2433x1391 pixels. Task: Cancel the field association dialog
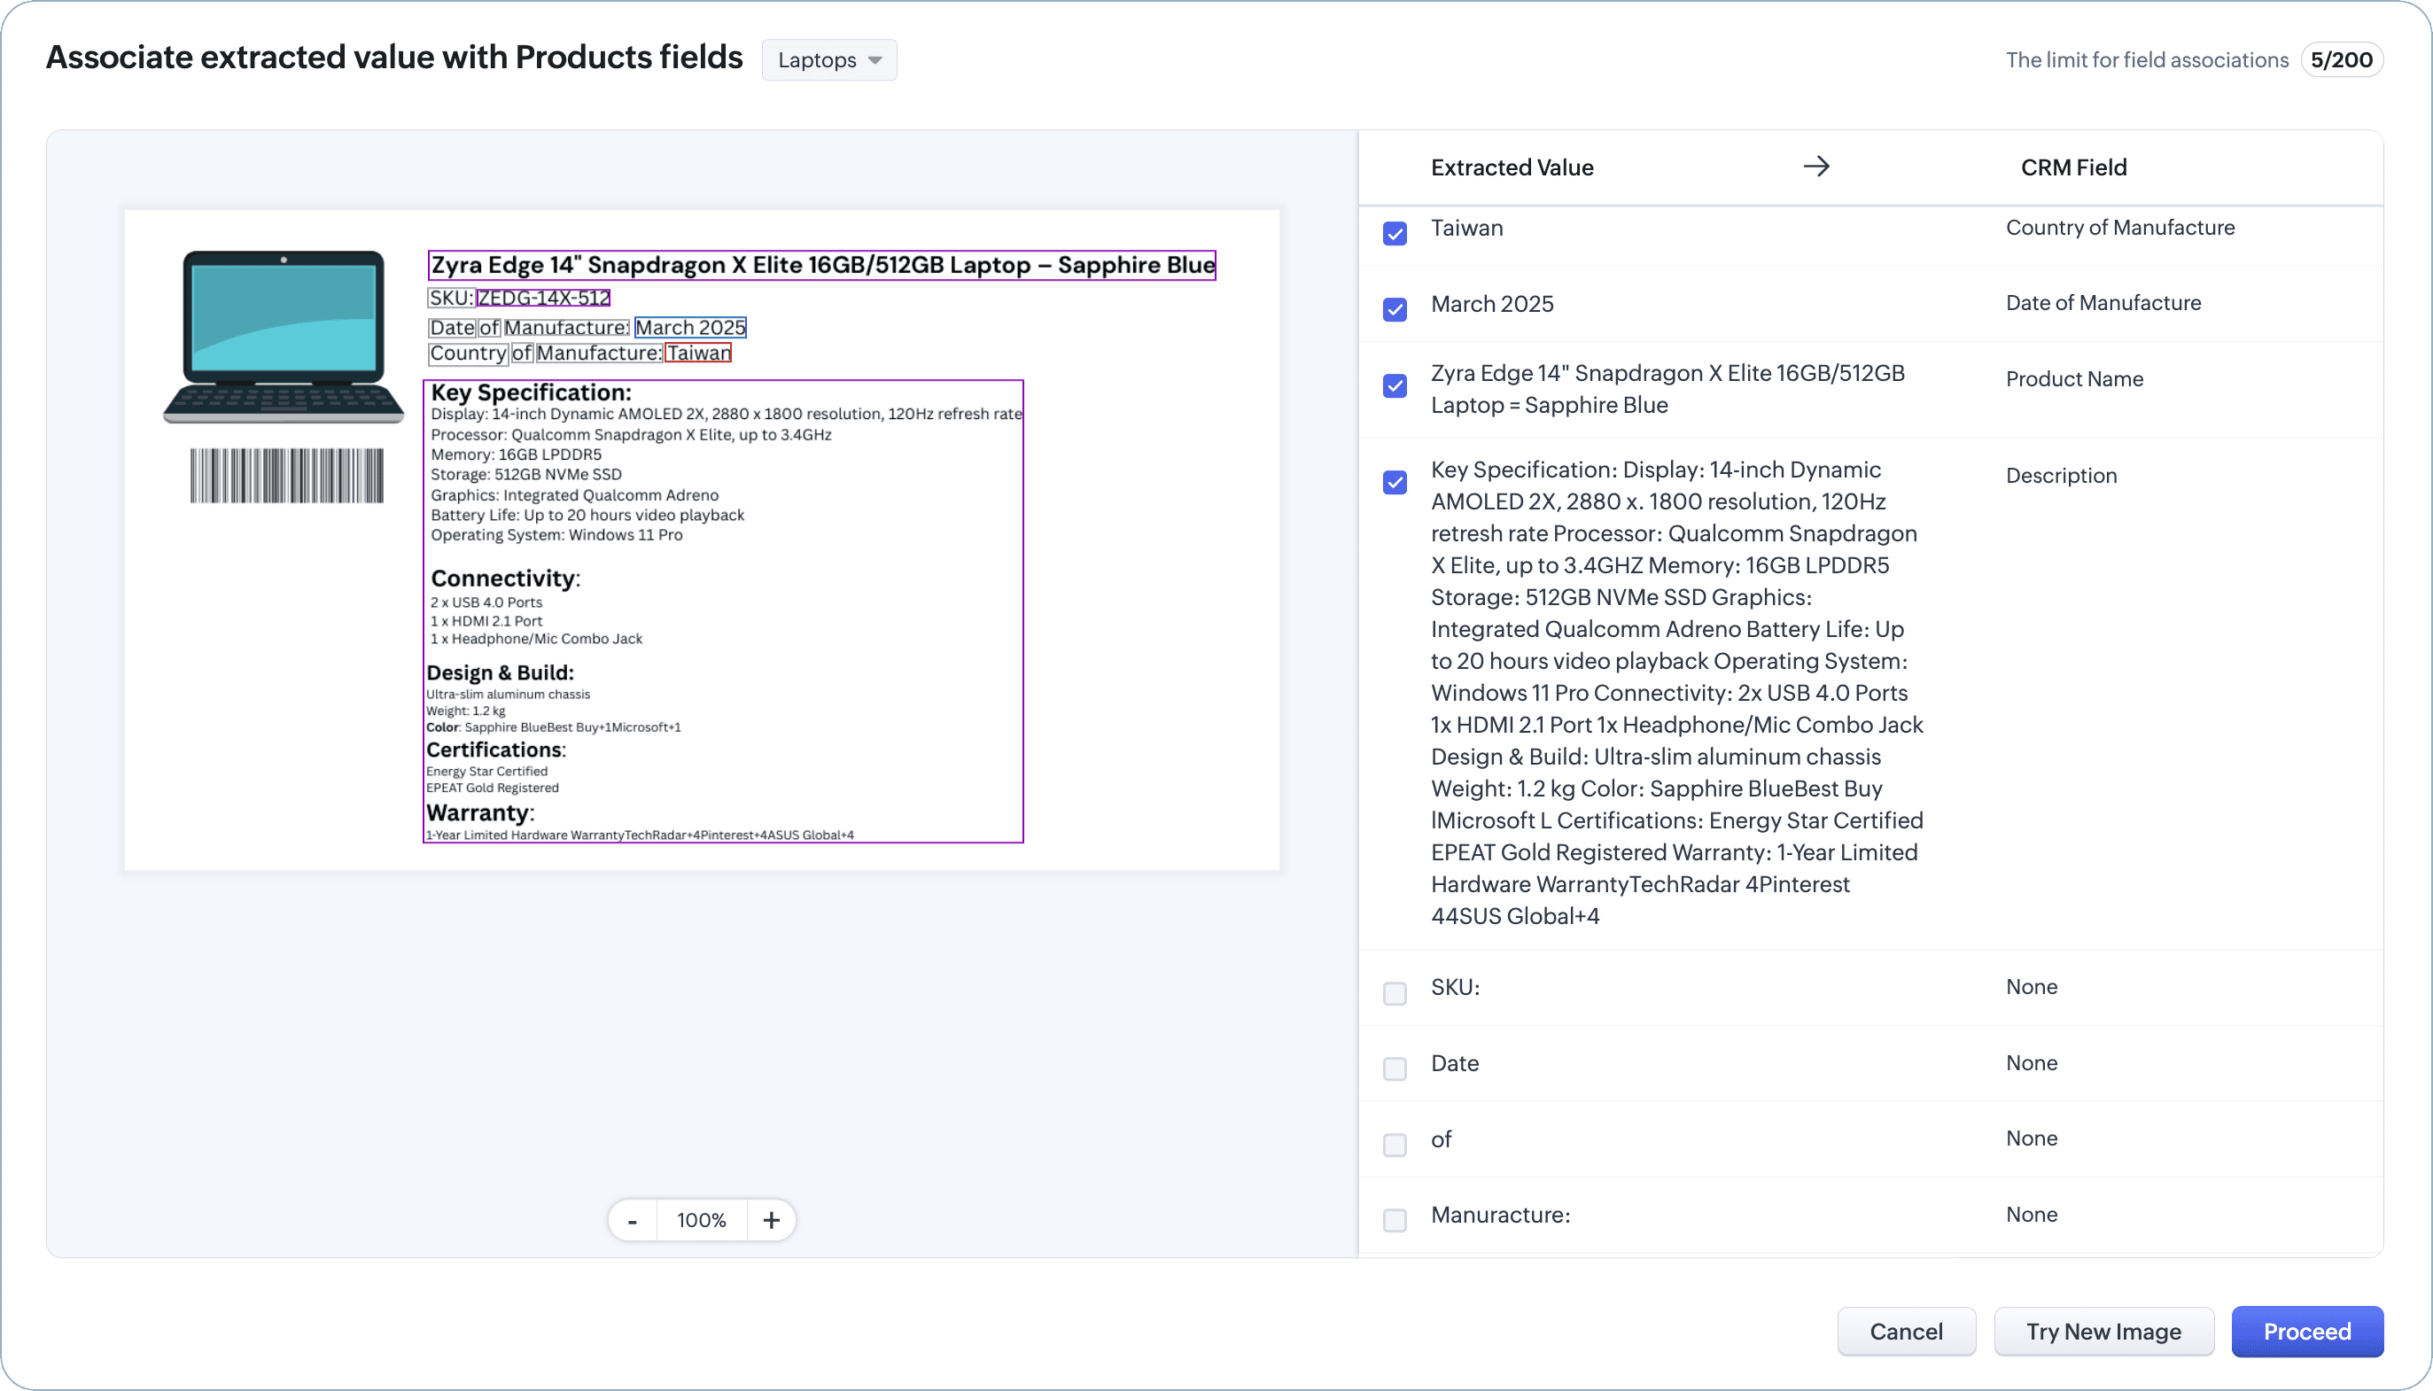[x=1906, y=1331]
